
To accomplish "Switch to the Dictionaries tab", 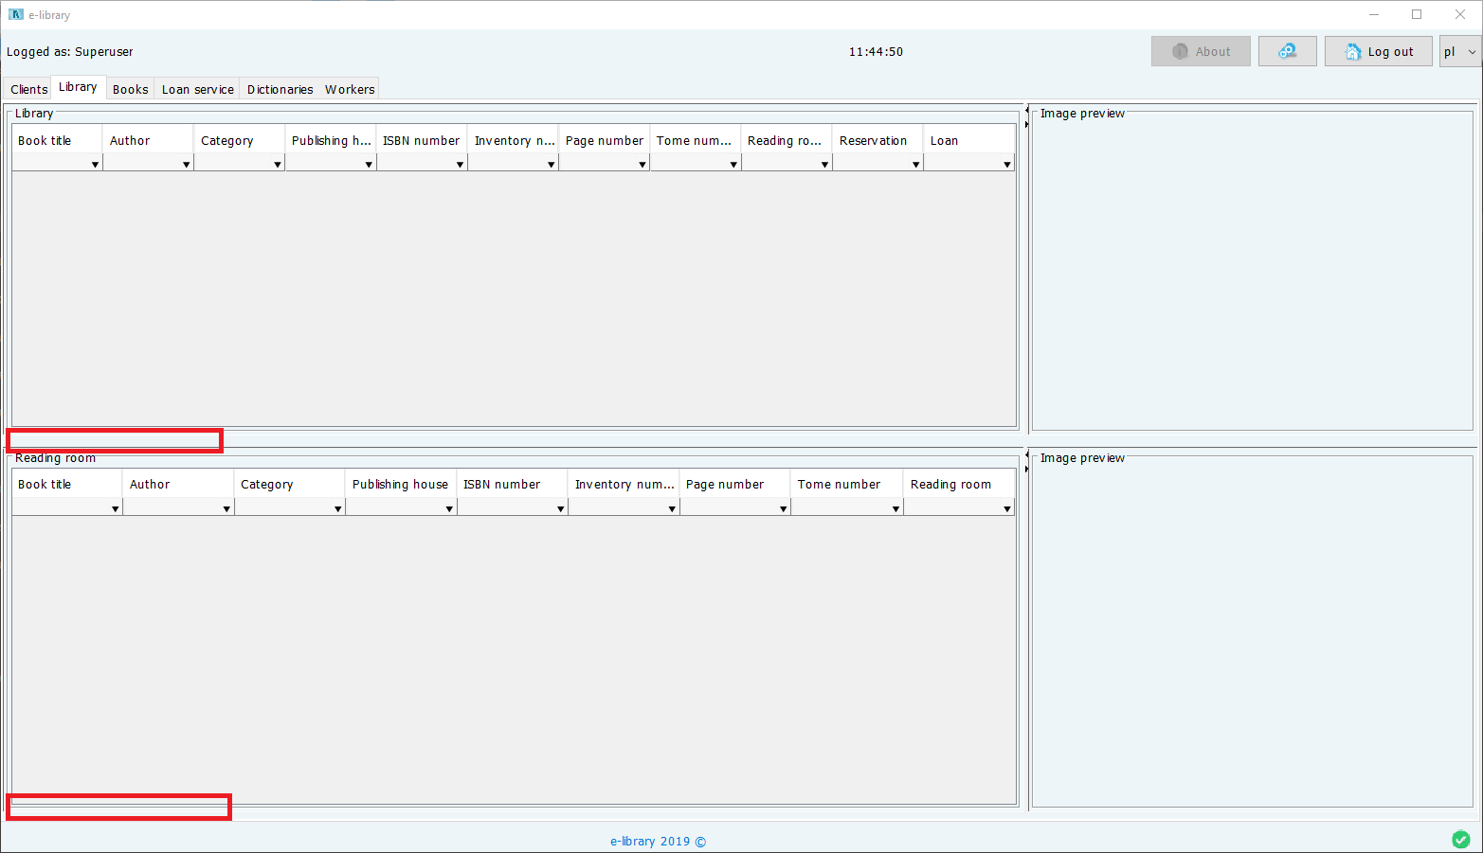I will pyautogui.click(x=280, y=88).
